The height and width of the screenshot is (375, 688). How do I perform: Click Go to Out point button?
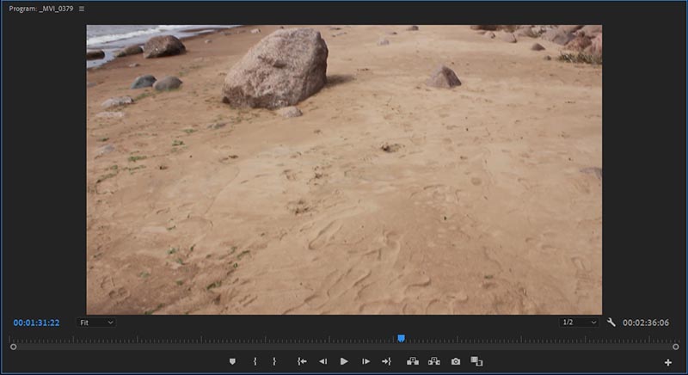coord(386,361)
